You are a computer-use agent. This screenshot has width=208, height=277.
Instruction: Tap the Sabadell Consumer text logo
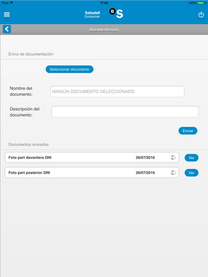point(92,14)
